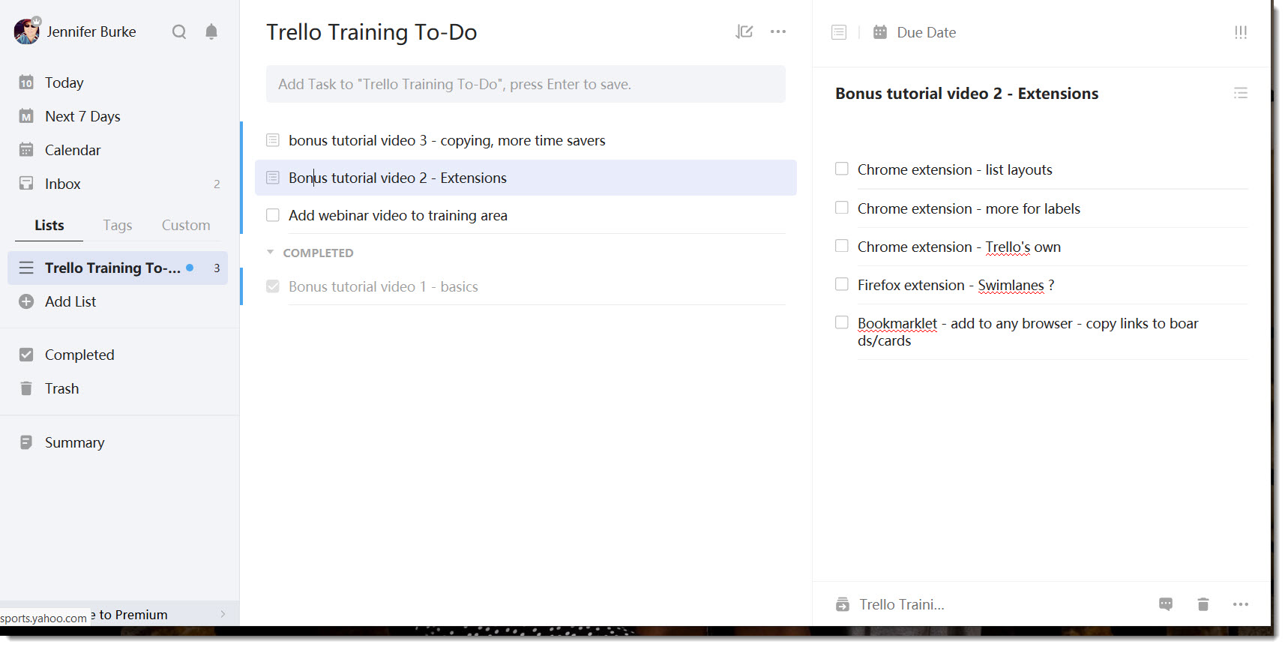This screenshot has height=647, width=1285.
Task: Select the Add webinar video task text
Action: pos(398,215)
